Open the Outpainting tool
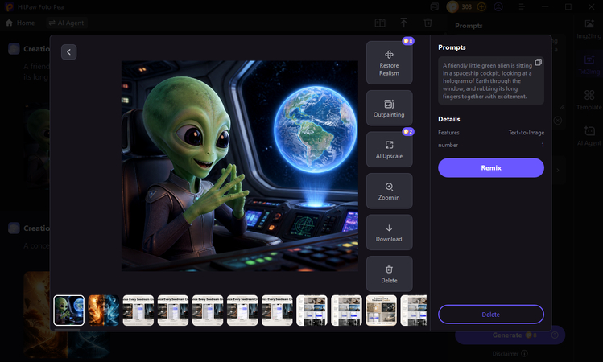 click(389, 108)
